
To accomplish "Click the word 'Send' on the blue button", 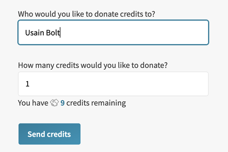I will (x=36, y=135).
